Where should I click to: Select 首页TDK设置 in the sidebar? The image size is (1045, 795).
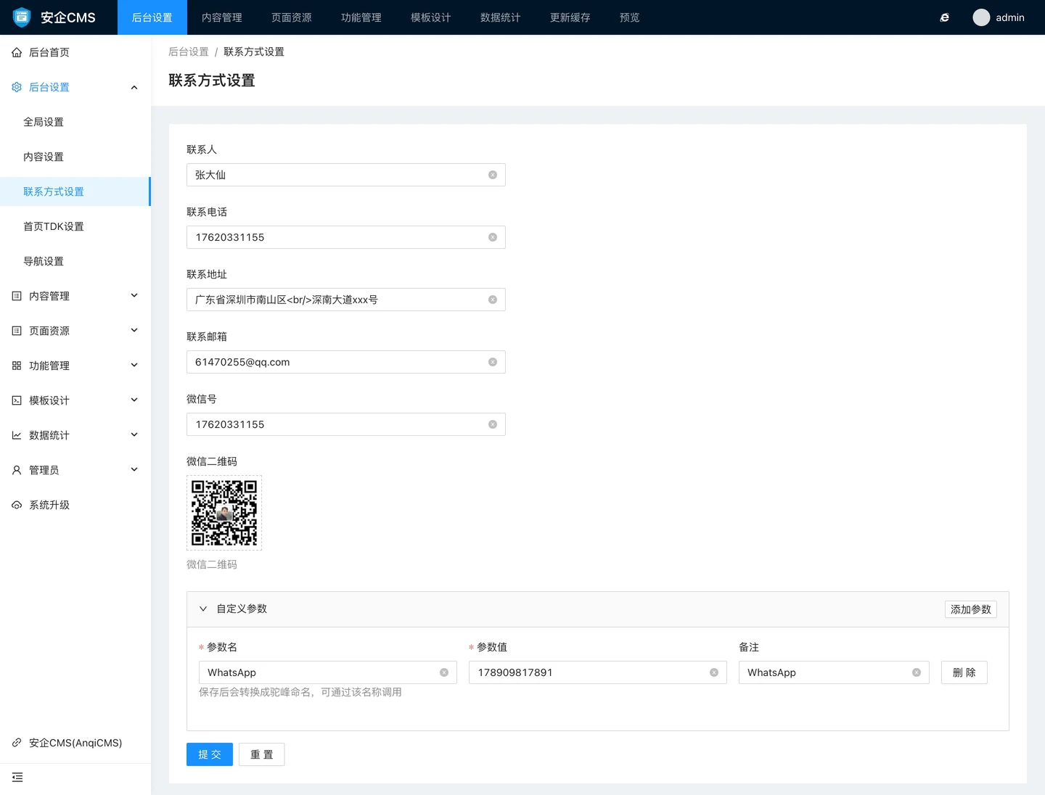(x=54, y=226)
